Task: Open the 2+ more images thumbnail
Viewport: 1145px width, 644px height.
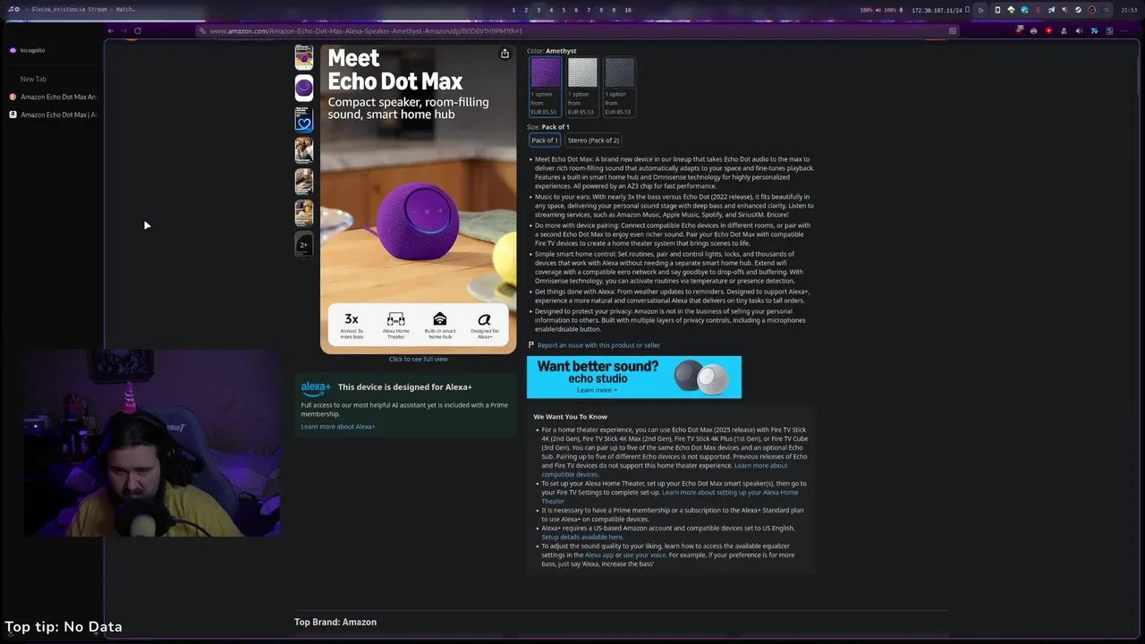Action: click(x=304, y=244)
